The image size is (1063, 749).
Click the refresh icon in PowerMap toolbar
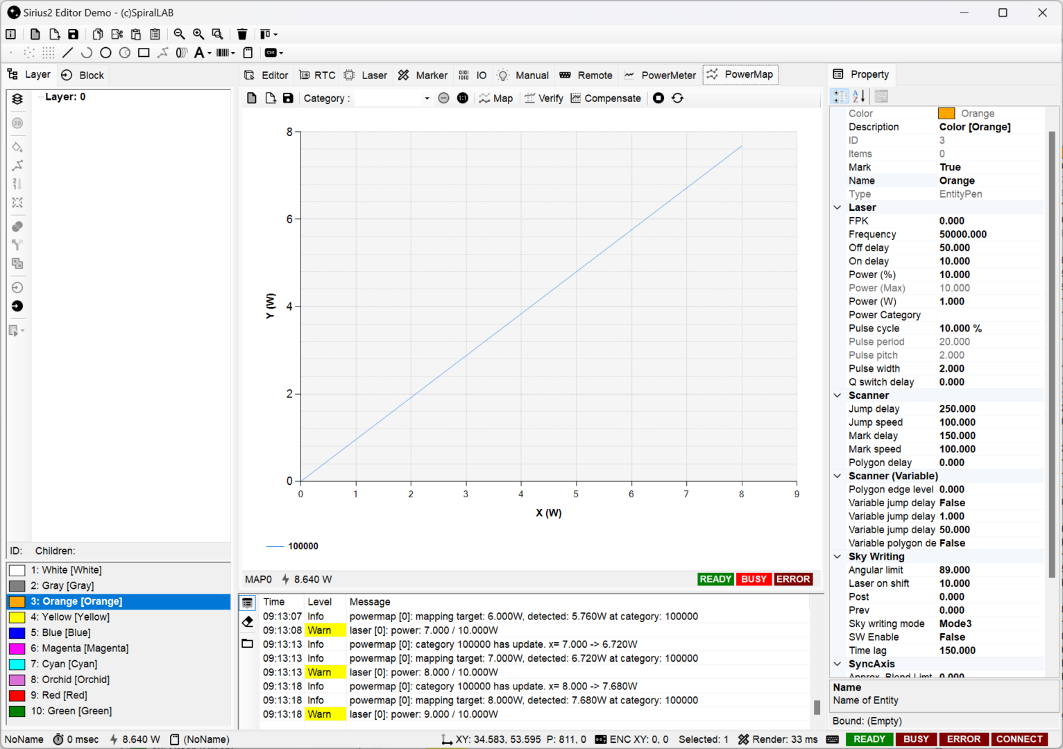tap(678, 98)
